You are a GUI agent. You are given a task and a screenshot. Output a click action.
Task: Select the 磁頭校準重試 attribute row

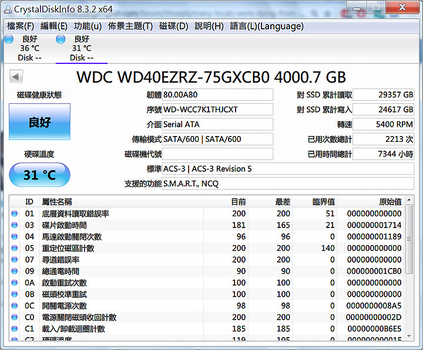point(207,294)
